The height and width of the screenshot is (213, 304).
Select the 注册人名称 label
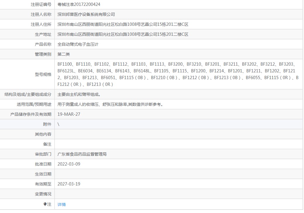pyautogui.click(x=41, y=14)
